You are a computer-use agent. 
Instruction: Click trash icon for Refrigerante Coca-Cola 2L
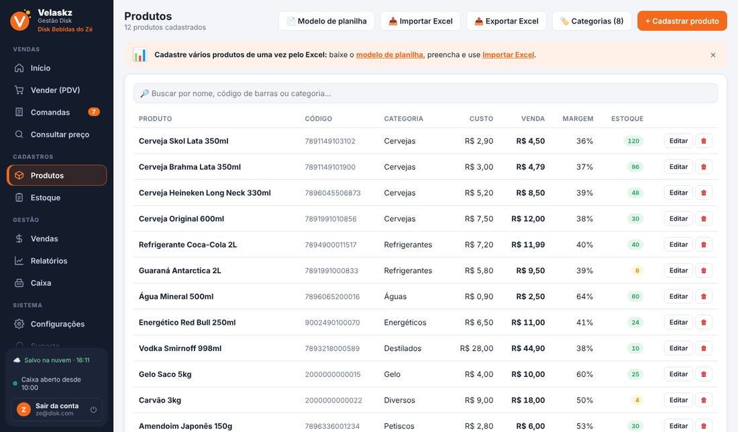[704, 244]
